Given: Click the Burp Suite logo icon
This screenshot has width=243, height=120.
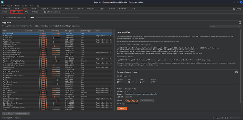Looking at the screenshot, I should click(3, 2).
